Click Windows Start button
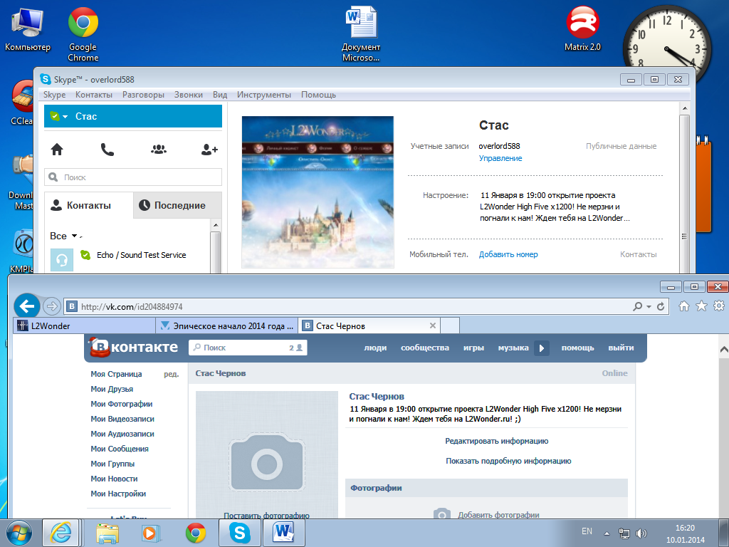 (x=19, y=533)
